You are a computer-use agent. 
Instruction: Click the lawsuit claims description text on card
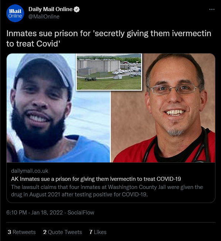click(107, 191)
